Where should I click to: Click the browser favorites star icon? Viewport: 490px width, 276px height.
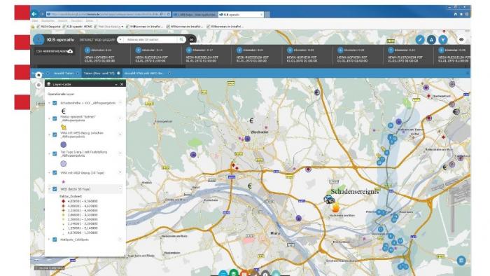pos(461,14)
